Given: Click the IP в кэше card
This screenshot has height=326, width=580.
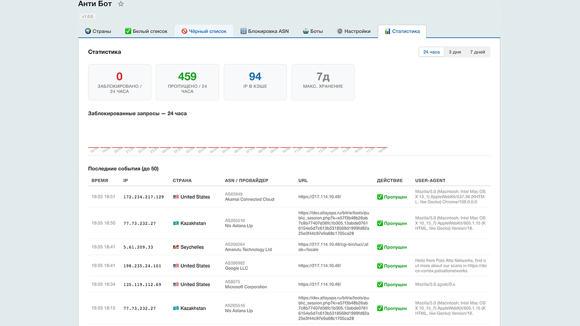Looking at the screenshot, I should 255,82.
